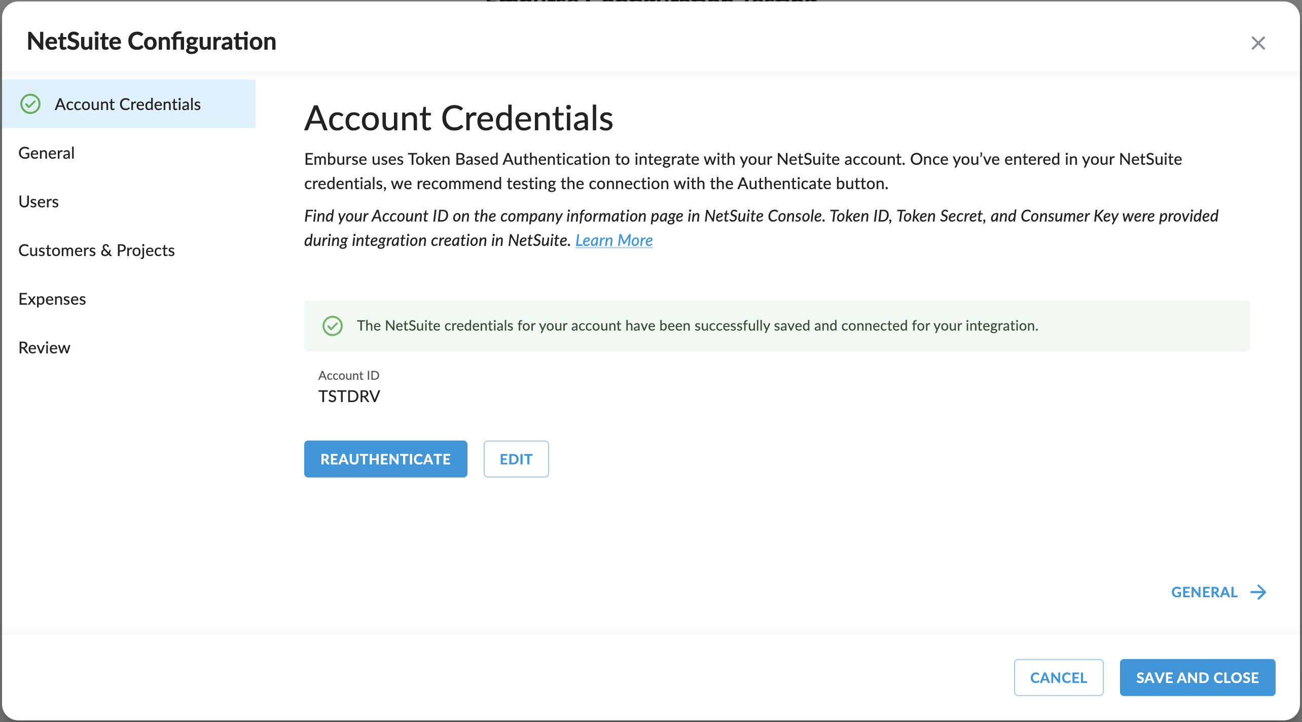Click the success checkmark in the green banner

click(333, 326)
